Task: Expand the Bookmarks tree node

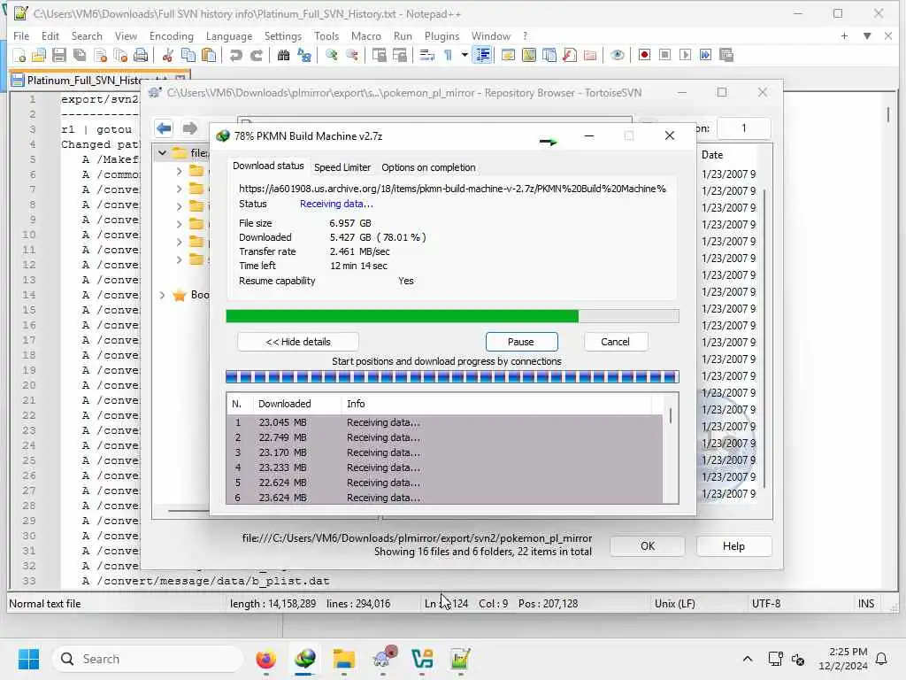Action: pyautogui.click(x=163, y=296)
